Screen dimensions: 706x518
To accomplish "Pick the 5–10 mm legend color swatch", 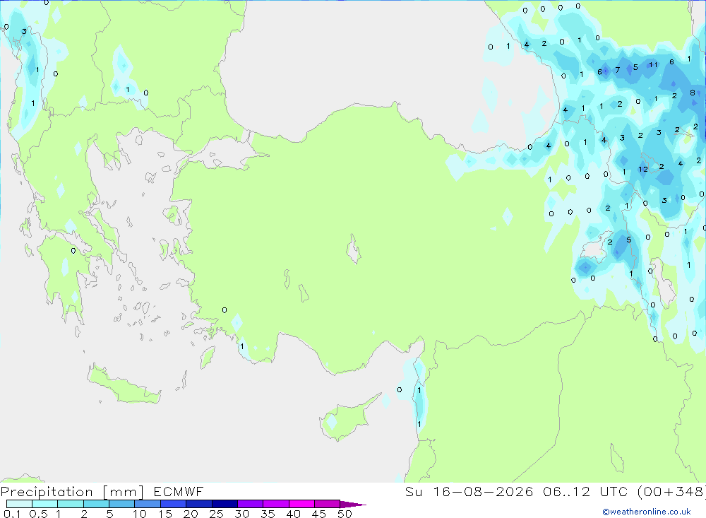I will pos(121,504).
